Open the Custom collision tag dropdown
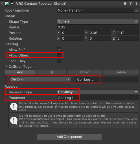This screenshot has width=140, height=144. coord(40,79)
